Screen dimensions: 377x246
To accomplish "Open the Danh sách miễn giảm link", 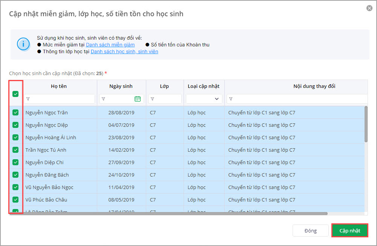I will tap(110, 45).
